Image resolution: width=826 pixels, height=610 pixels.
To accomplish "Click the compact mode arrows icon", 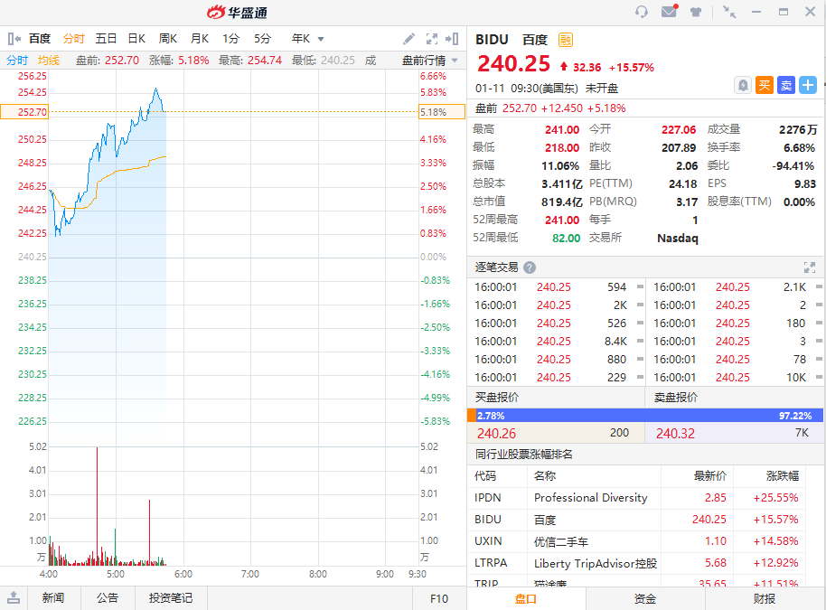I will pos(729,12).
